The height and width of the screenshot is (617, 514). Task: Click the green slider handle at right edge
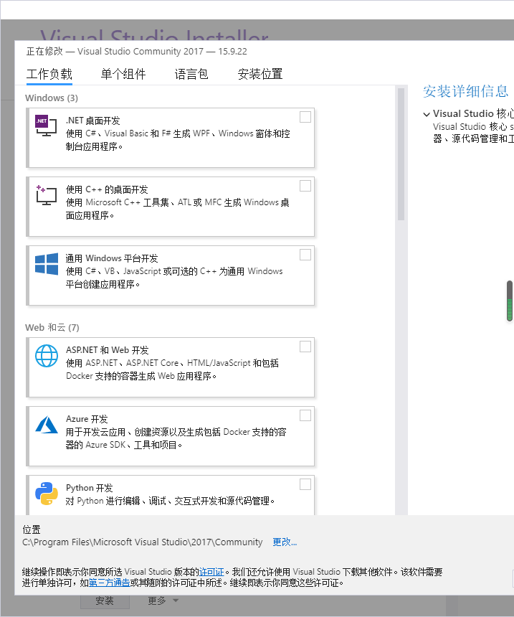[510, 301]
